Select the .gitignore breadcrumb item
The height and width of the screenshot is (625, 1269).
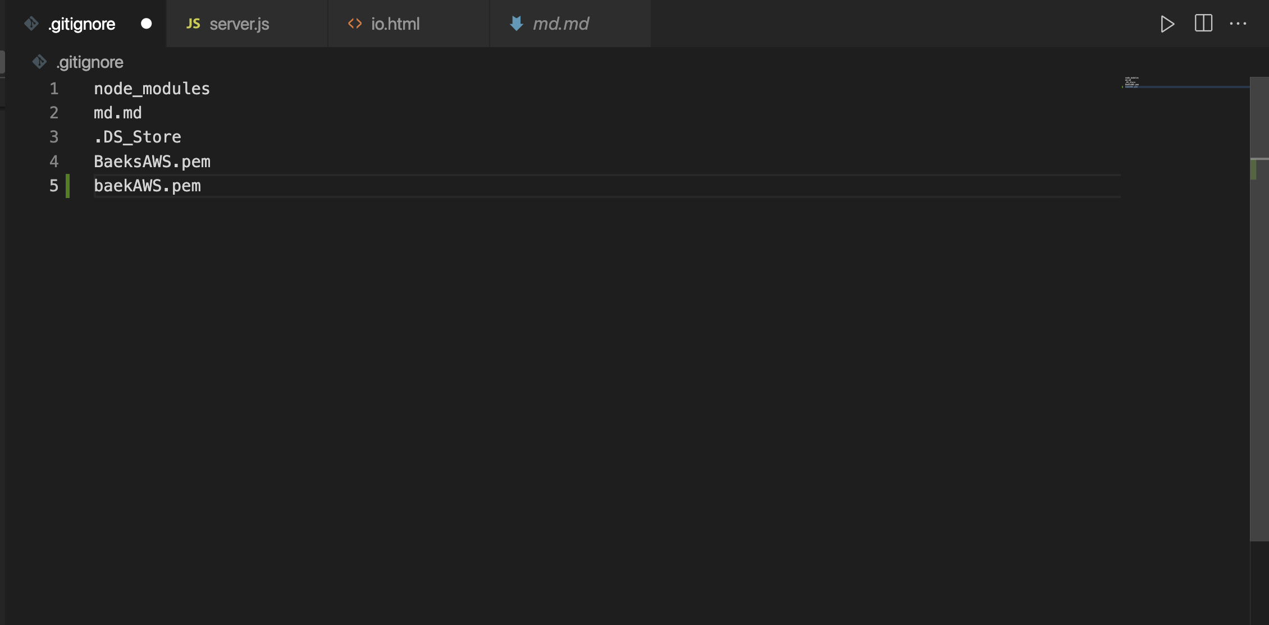(90, 62)
